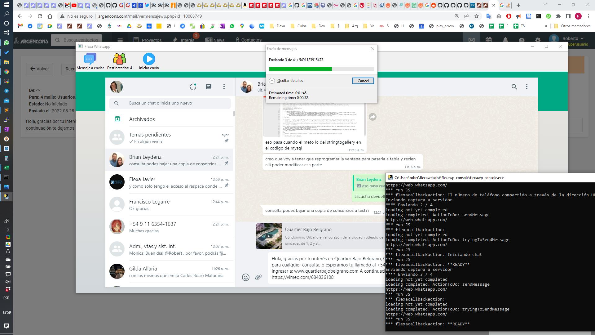595x335 pixels.
Task: Open Temas pendientes chat
Action: click(x=170, y=138)
